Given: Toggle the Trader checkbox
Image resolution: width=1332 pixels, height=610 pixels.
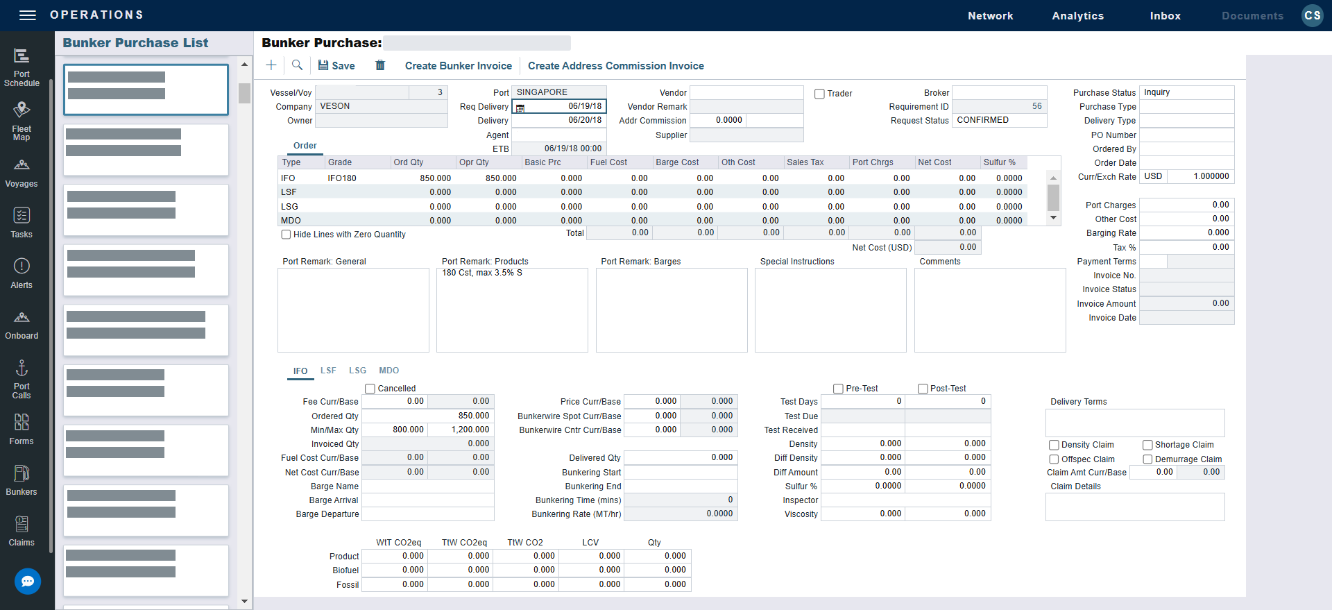Looking at the screenshot, I should pos(819,94).
